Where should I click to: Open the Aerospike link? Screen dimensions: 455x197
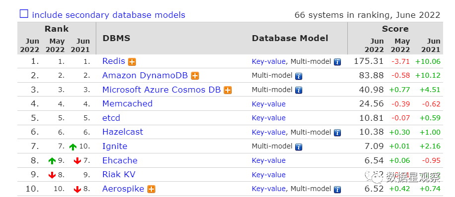124,189
